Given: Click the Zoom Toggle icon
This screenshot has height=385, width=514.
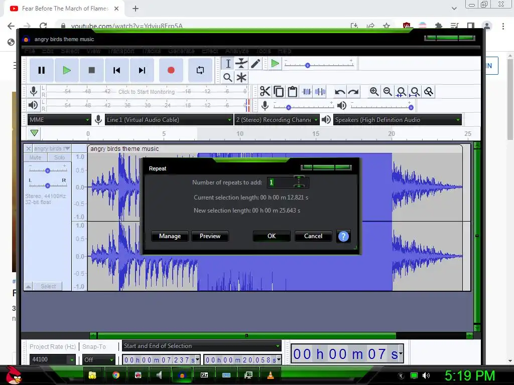Looking at the screenshot, I should pos(429,92).
